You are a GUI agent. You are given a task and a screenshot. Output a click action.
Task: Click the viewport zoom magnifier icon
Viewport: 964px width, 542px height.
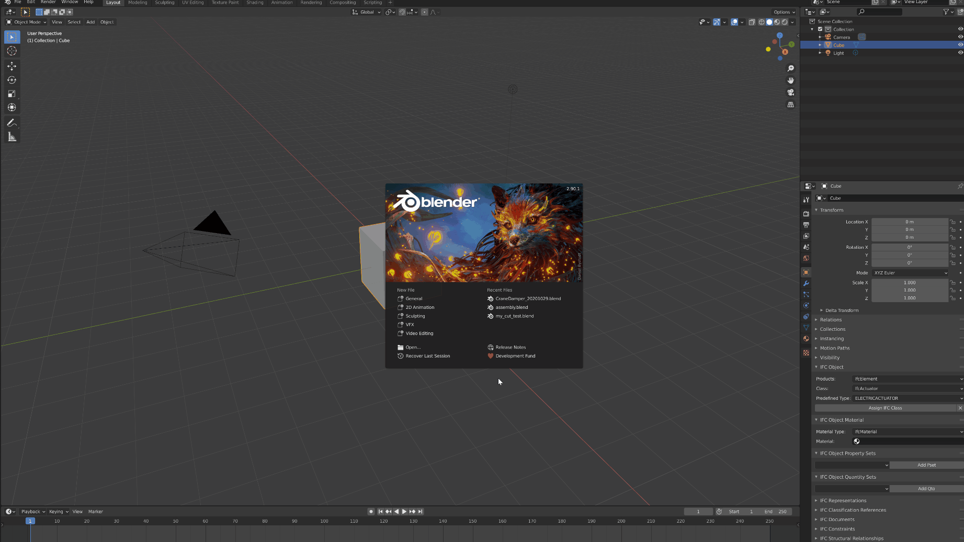coord(791,68)
